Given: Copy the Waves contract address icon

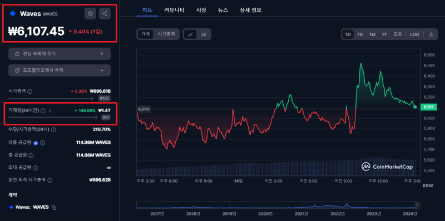Looking at the screenshot, I should pyautogui.click(x=54, y=208).
